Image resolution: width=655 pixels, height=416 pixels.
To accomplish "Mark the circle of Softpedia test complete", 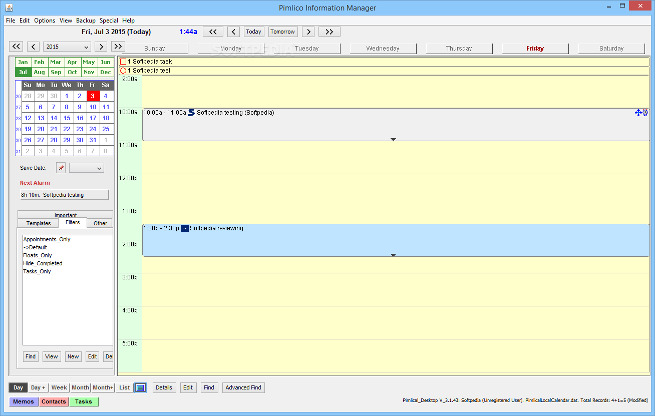I will (123, 71).
